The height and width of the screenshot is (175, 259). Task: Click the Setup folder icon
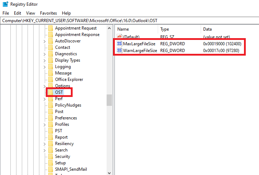[50, 163]
